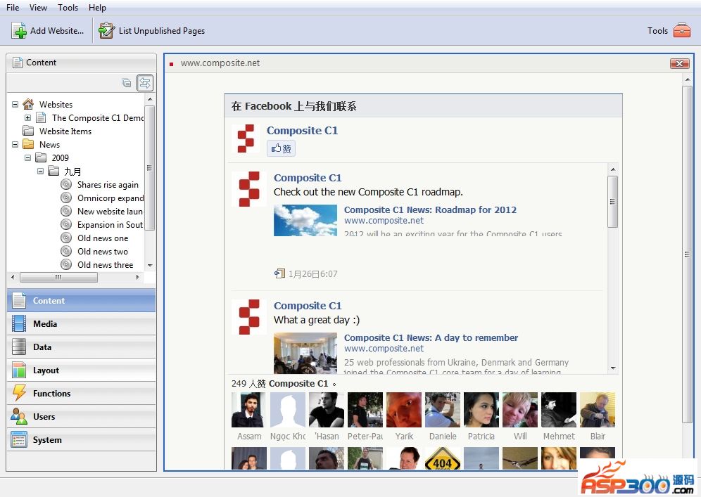The height and width of the screenshot is (497, 701).
Task: Click the Data server icon
Action: point(19,347)
